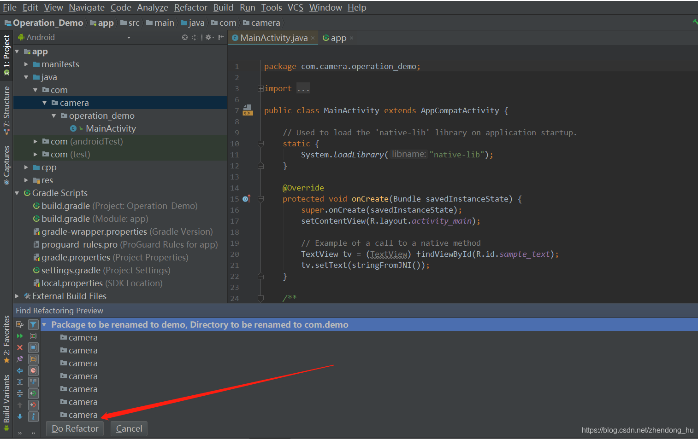
Task: Open Project panel gear settings icon
Action: [209, 37]
